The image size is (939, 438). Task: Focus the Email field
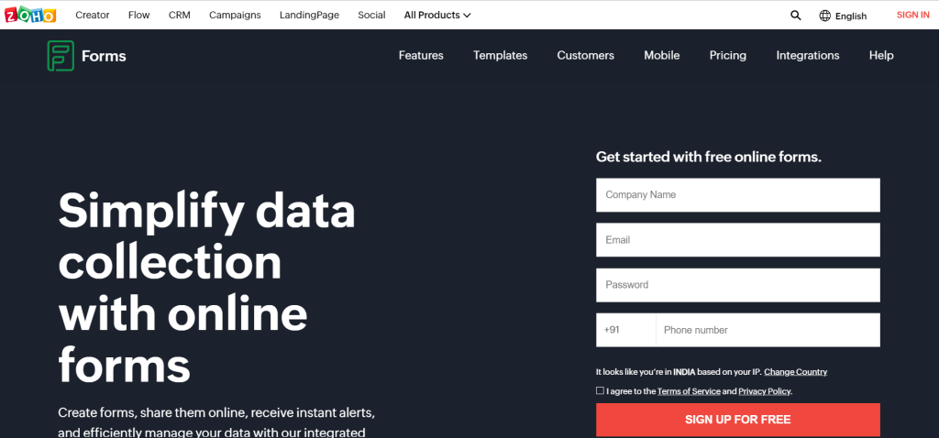click(738, 240)
